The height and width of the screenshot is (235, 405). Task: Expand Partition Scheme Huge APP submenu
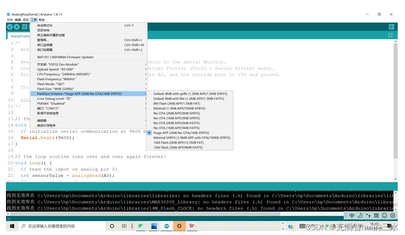coord(89,94)
